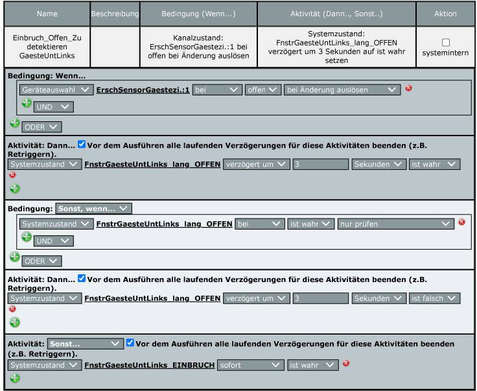Viewport: 477px width, 391px height.
Task: Add condition next to second UND dropdown
Action: (27, 237)
